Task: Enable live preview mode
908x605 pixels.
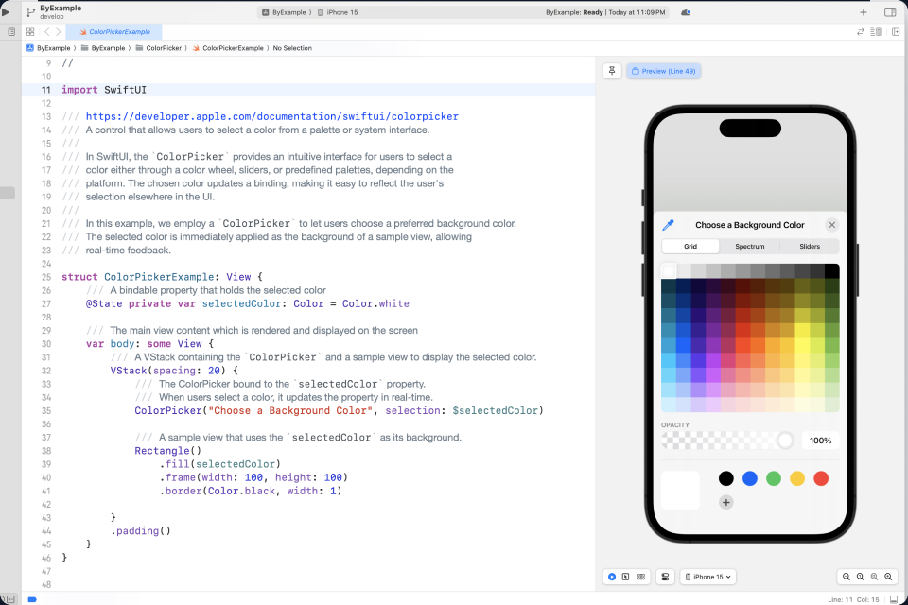Action: coord(612,577)
